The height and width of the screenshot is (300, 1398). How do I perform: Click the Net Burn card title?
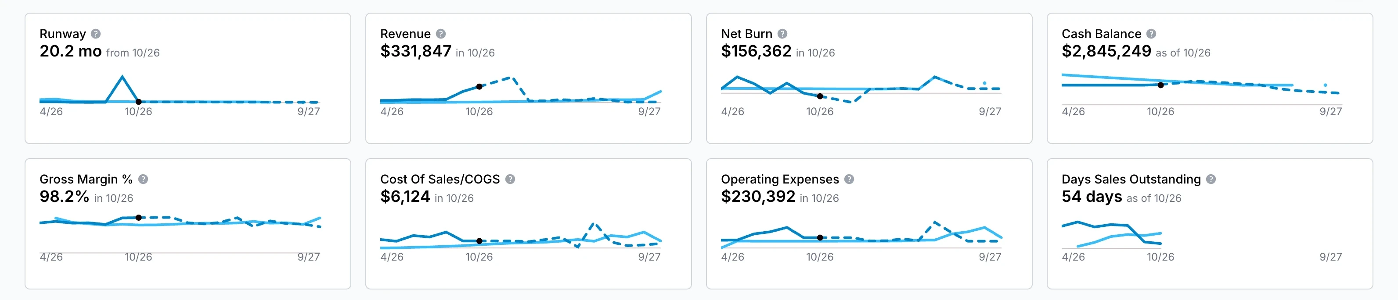pyautogui.click(x=746, y=34)
